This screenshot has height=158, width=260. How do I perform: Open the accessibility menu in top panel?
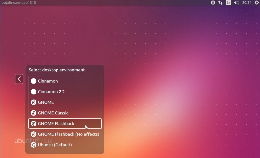(x=213, y=3)
